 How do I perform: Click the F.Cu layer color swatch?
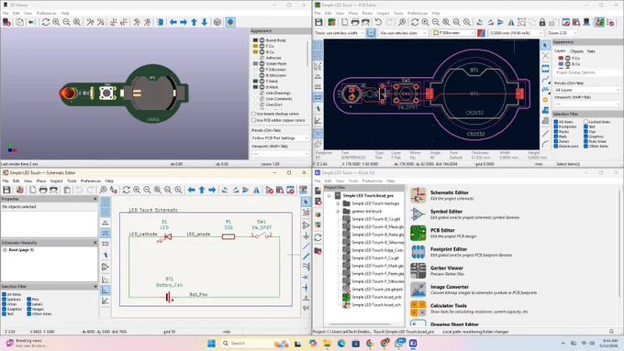561,58
